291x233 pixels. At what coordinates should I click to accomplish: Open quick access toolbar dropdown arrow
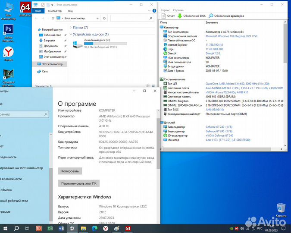pos(52,5)
